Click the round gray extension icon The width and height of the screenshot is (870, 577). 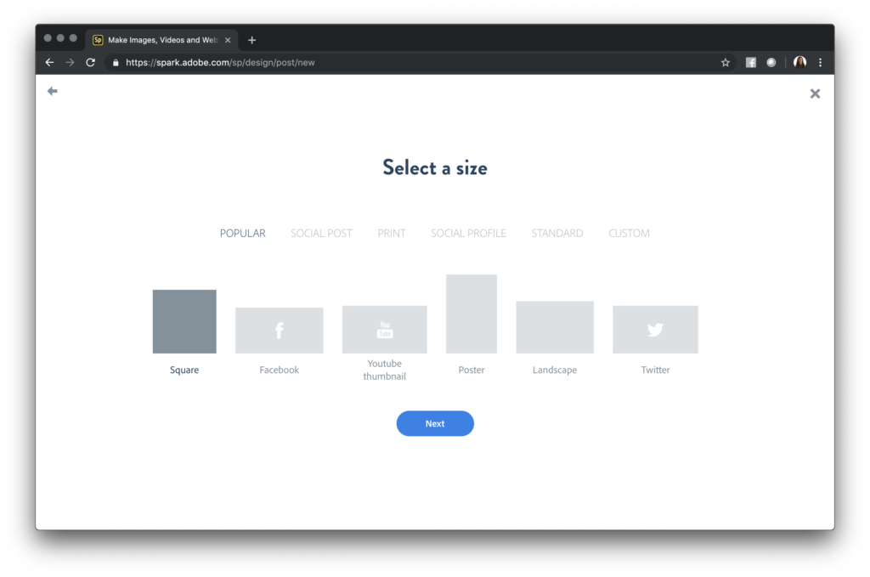[771, 63]
